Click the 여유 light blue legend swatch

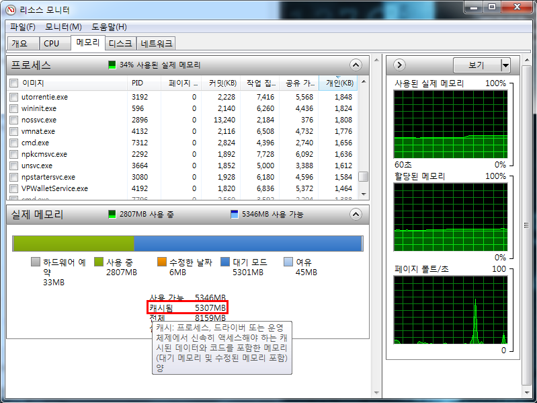(x=288, y=262)
